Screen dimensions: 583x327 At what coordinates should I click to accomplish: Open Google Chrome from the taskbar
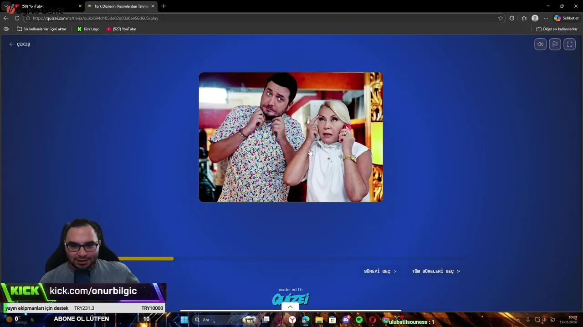click(x=386, y=320)
